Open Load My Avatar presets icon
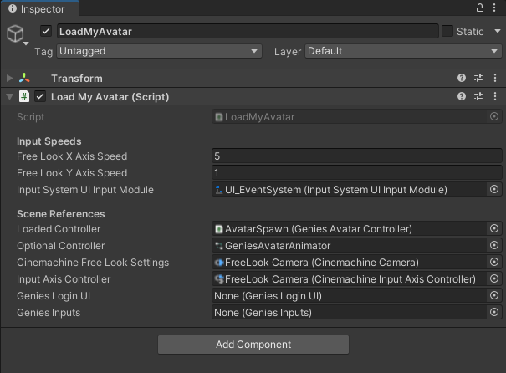Image resolution: width=506 pixels, height=373 pixels. click(x=478, y=96)
